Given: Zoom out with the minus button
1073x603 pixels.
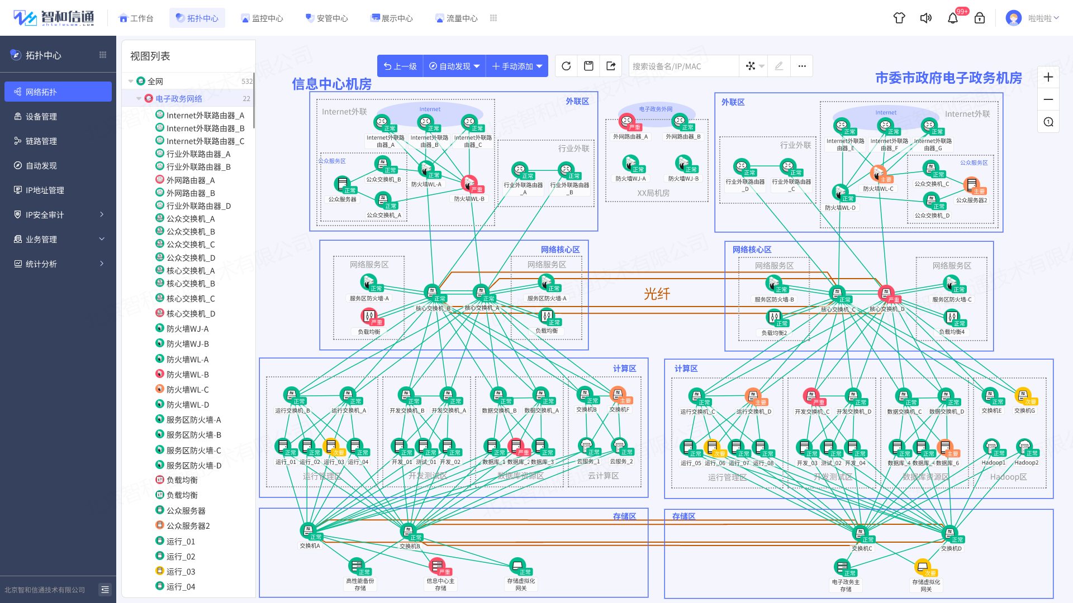Looking at the screenshot, I should tap(1048, 99).
